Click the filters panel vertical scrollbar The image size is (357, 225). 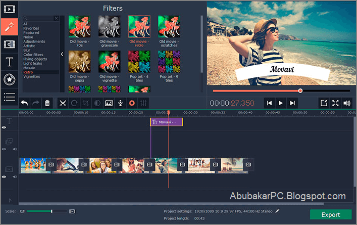[201, 44]
